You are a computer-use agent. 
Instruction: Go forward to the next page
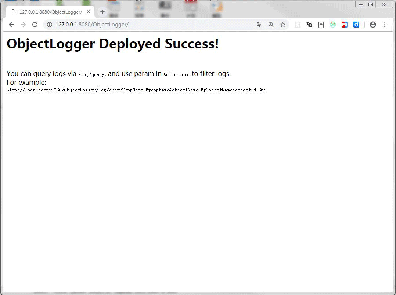[x=23, y=25]
